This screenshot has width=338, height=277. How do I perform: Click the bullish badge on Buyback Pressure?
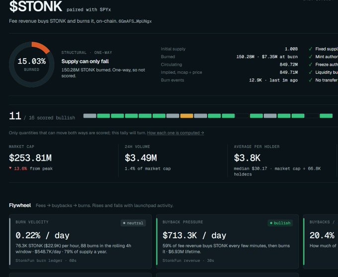(x=280, y=223)
